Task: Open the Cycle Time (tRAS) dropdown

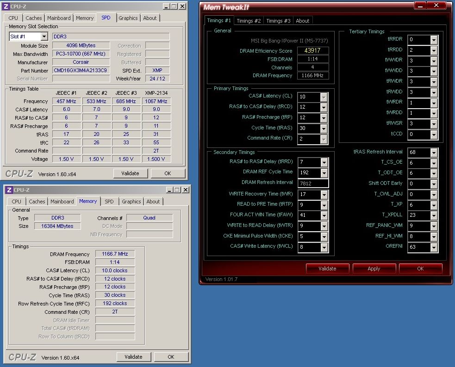Action: click(x=323, y=128)
